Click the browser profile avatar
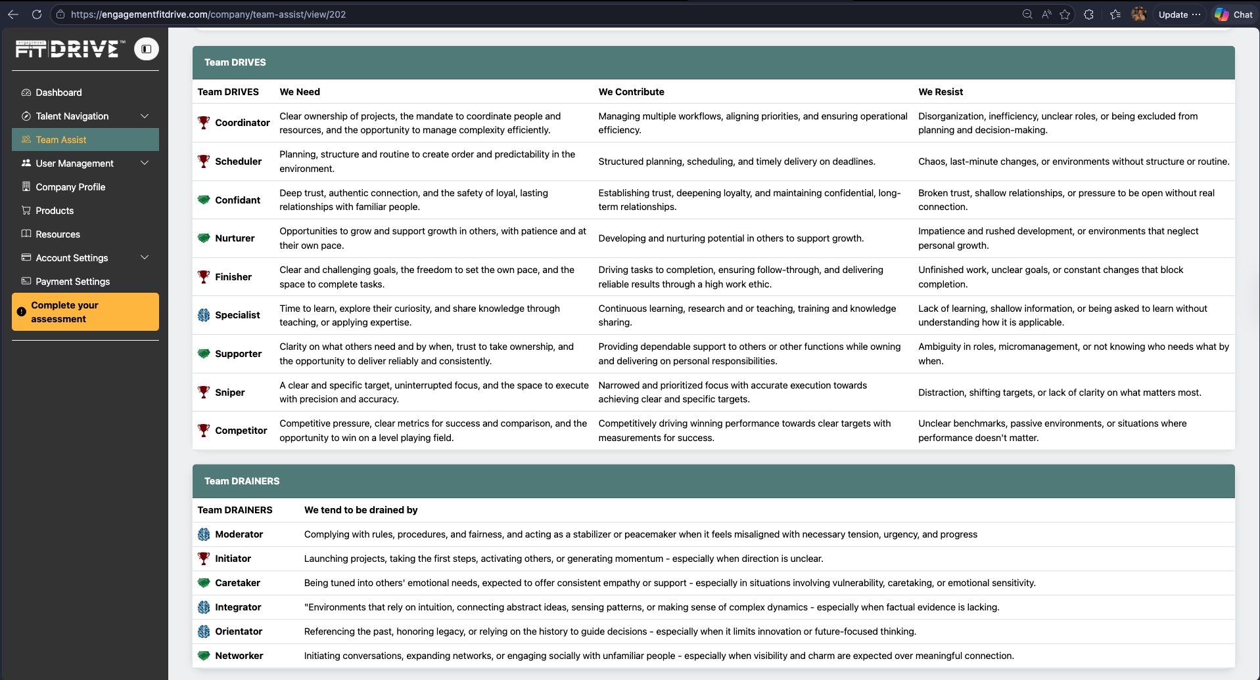 tap(1139, 14)
